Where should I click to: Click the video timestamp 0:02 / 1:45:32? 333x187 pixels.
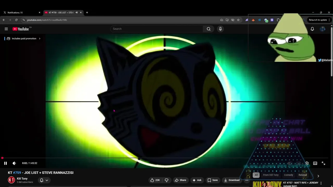[30, 163]
